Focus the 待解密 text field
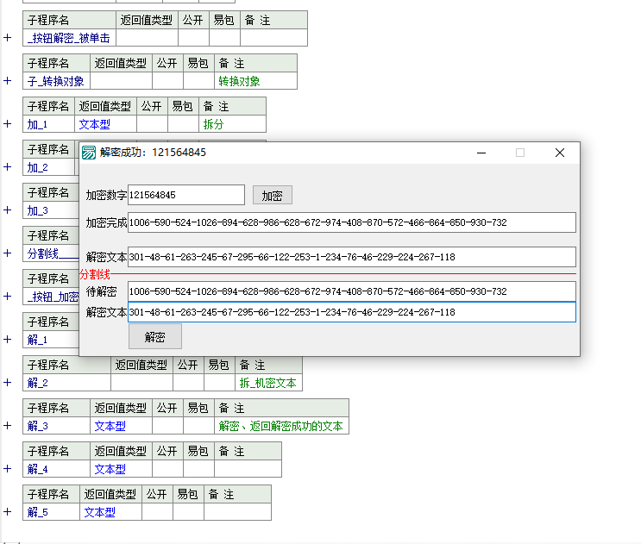Image resolution: width=641 pixels, height=544 pixels. [350, 291]
